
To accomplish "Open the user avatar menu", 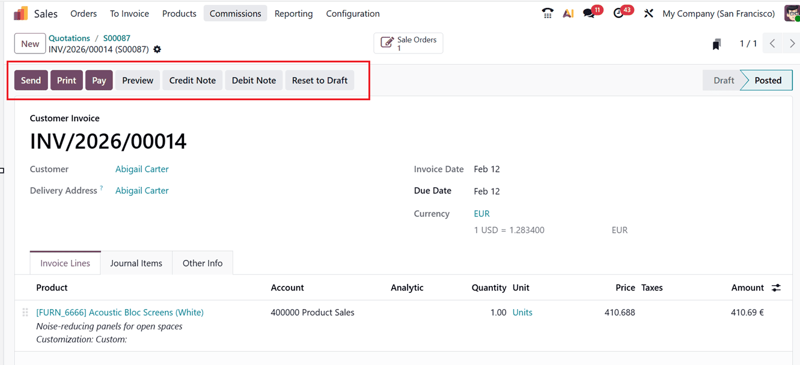I will [792, 13].
